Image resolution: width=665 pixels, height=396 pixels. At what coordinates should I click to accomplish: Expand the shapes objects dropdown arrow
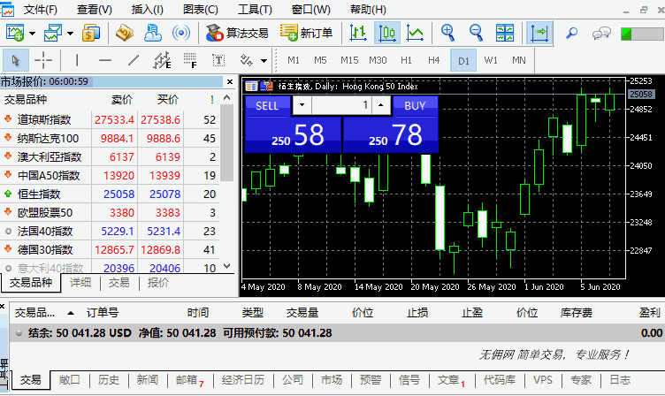pyautogui.click(x=264, y=61)
